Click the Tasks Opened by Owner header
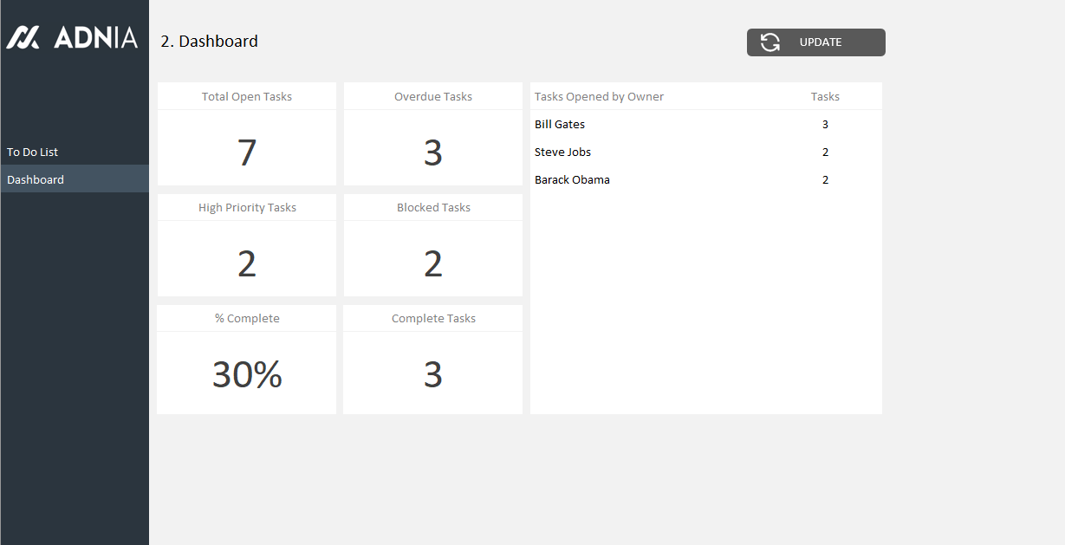1065x545 pixels. (599, 96)
